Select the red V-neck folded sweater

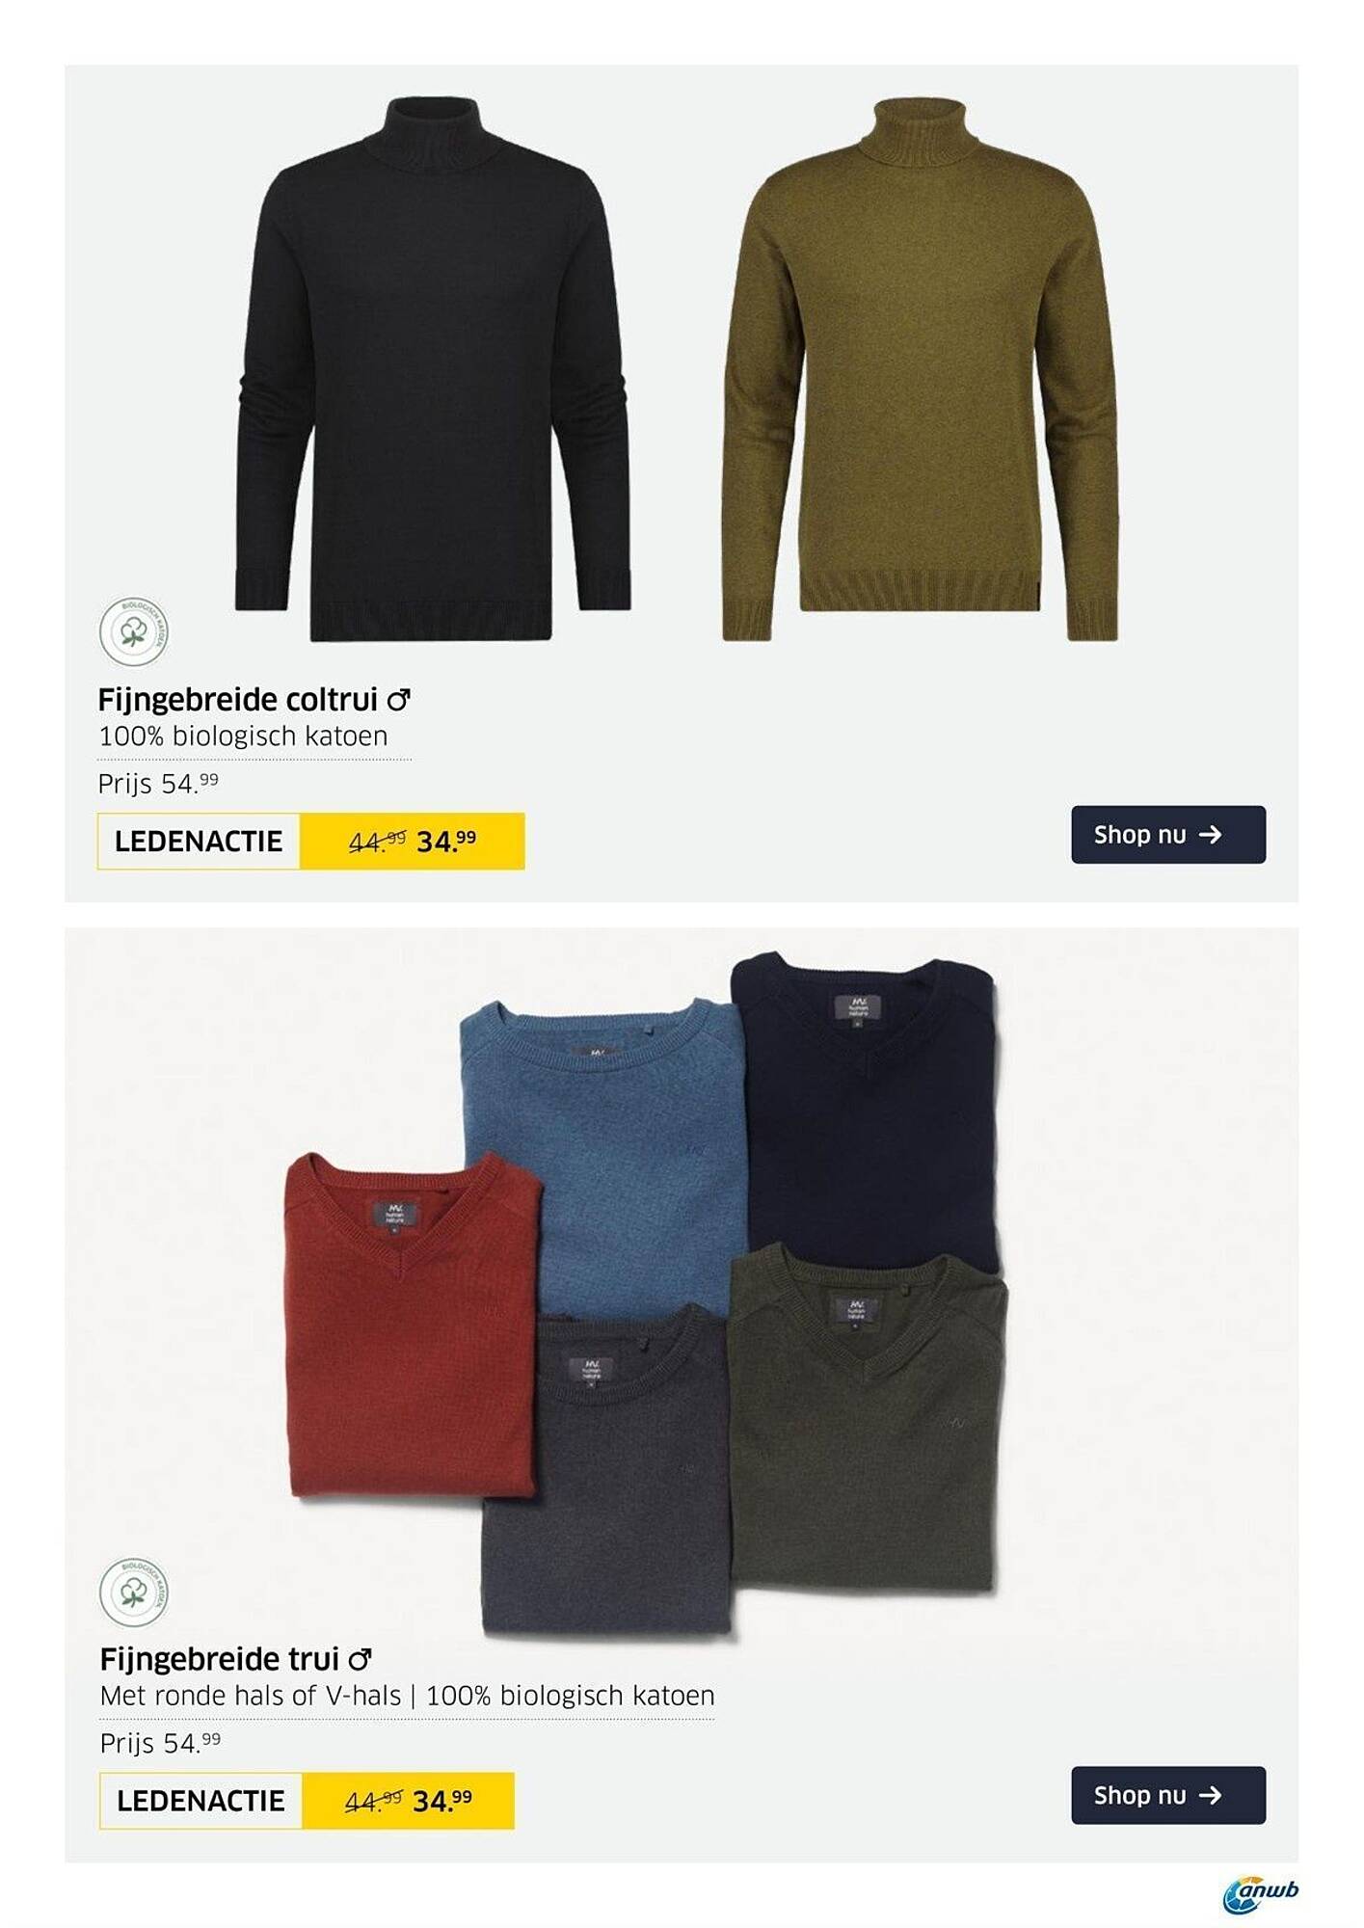pos(413,1325)
